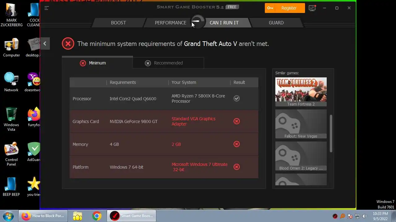
Task: Click the Windows Start orb
Action: click(x=8, y=216)
